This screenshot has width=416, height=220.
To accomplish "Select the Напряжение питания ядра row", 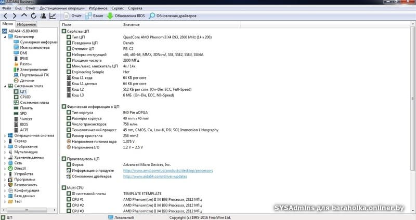I will [101, 142].
